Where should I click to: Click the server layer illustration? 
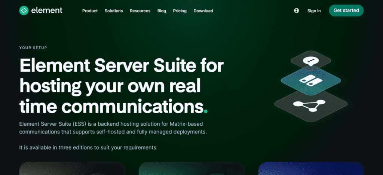click(311, 80)
